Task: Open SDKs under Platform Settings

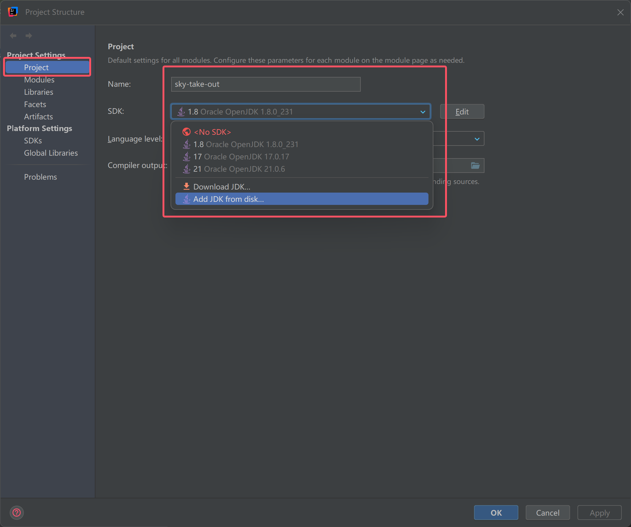Action: click(33, 141)
